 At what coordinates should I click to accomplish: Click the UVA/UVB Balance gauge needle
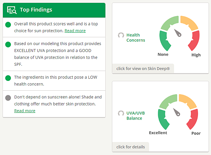pyautogui.click(x=177, y=112)
